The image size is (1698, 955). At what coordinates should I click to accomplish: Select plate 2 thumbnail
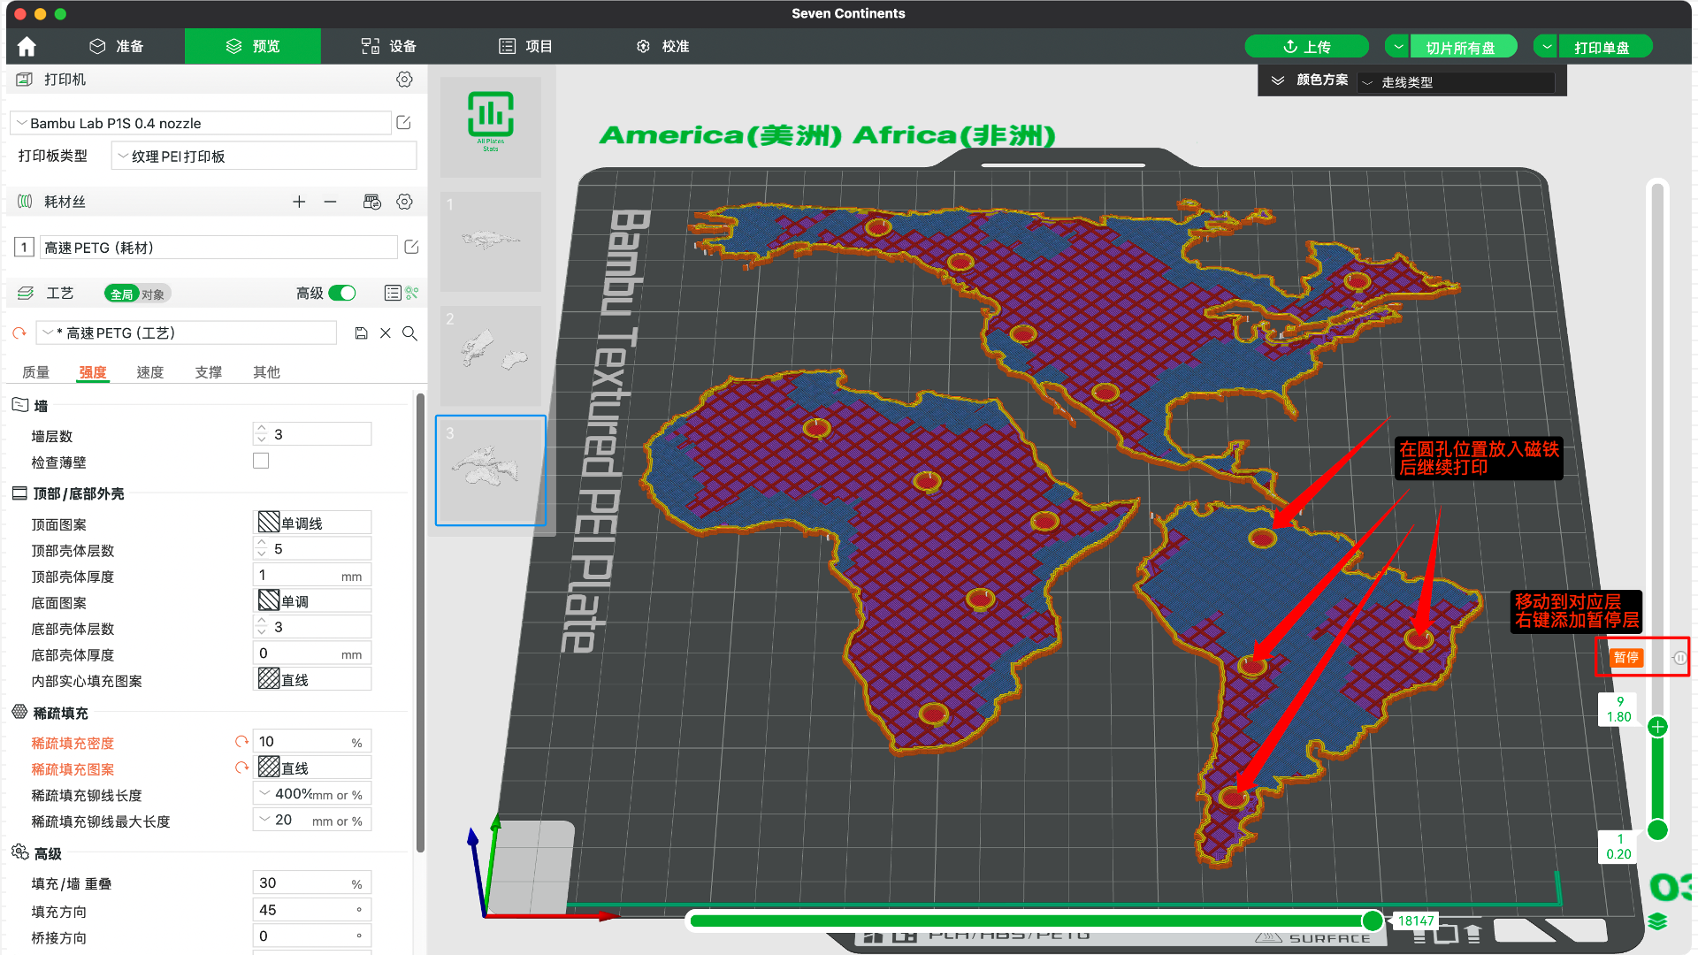(x=491, y=355)
